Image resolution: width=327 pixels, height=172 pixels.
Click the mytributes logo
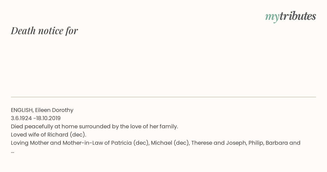pos(290,17)
